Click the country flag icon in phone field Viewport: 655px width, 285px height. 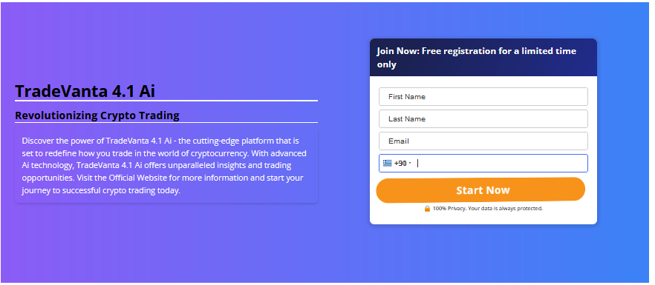387,164
